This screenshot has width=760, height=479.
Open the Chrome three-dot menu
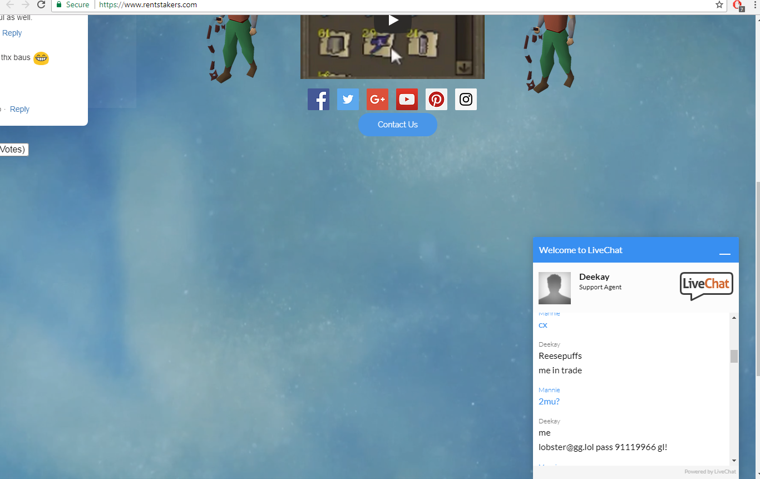point(755,4)
